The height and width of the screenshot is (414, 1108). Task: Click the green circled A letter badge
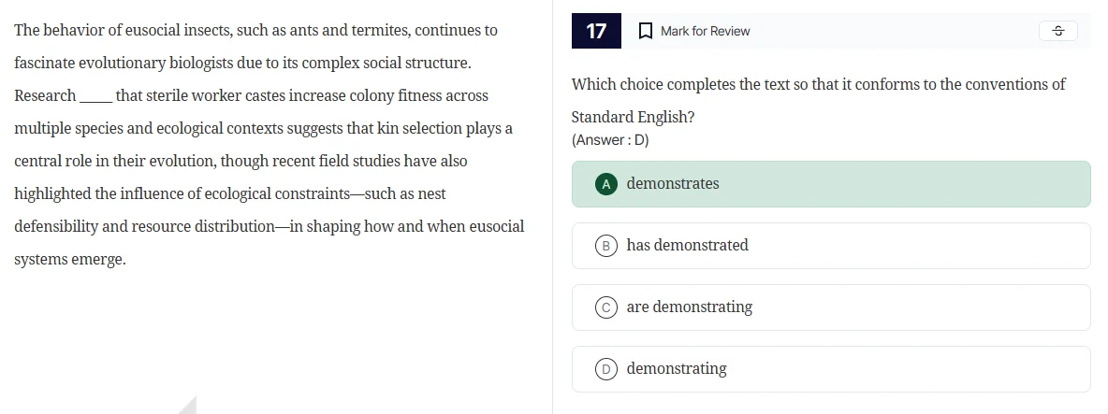pyautogui.click(x=606, y=184)
